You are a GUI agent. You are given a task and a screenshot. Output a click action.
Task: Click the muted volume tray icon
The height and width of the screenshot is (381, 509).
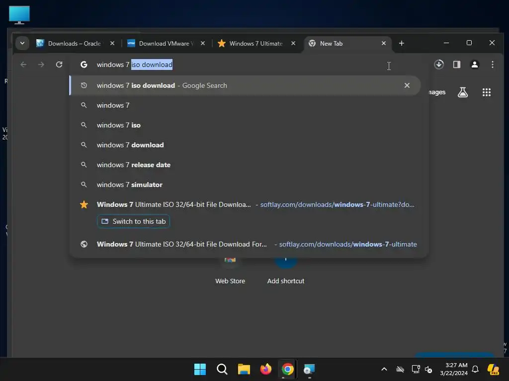[428, 369]
